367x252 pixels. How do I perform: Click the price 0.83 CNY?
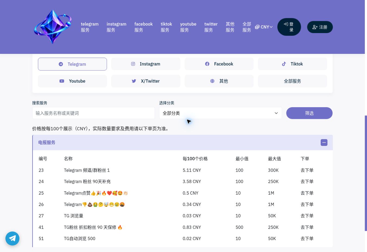(192, 227)
